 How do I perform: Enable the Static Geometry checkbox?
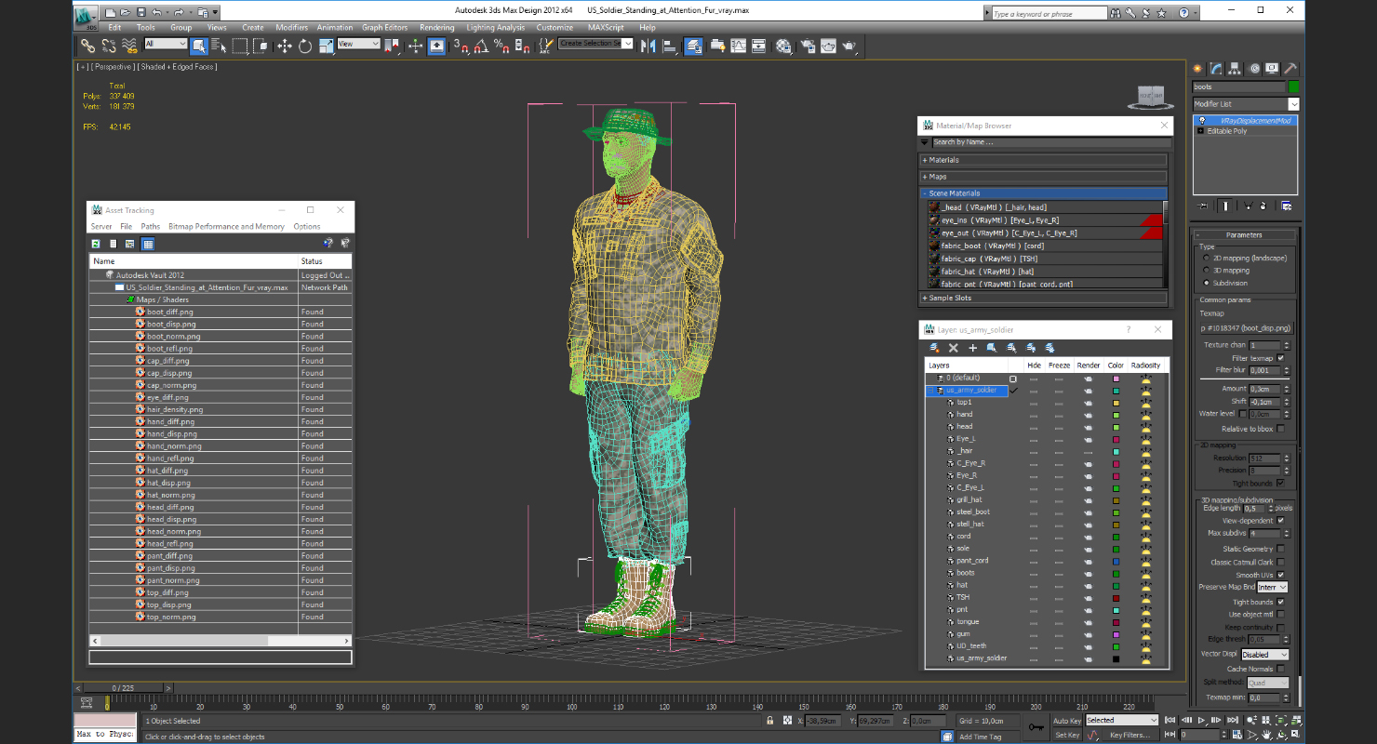[1281, 549]
